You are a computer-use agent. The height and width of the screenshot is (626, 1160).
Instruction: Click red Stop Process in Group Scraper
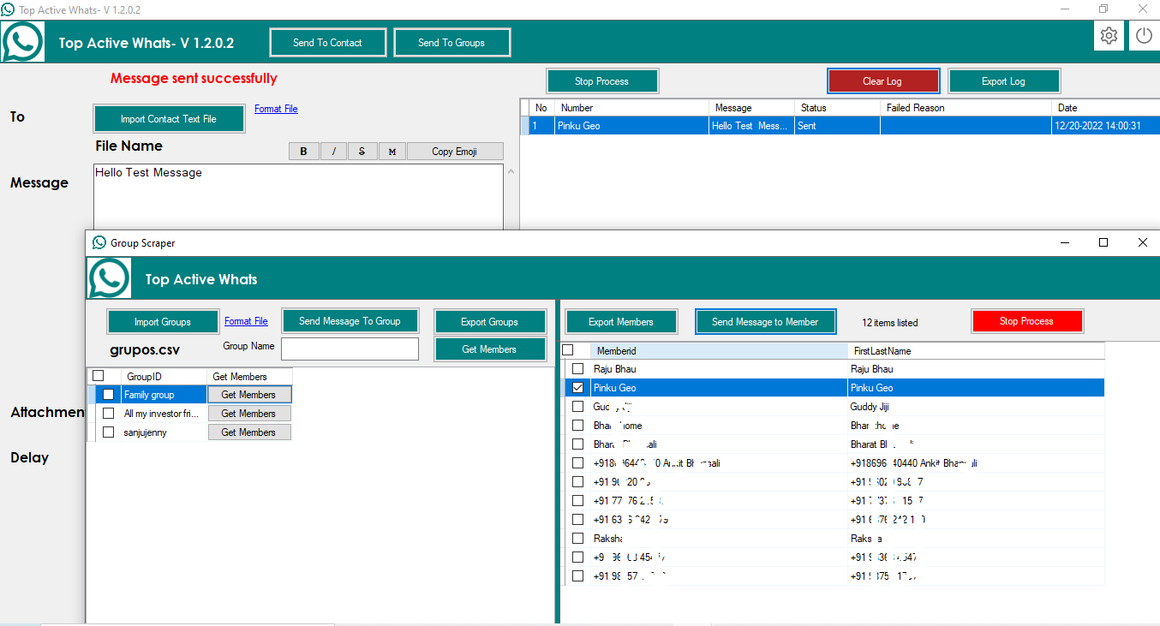(1026, 321)
